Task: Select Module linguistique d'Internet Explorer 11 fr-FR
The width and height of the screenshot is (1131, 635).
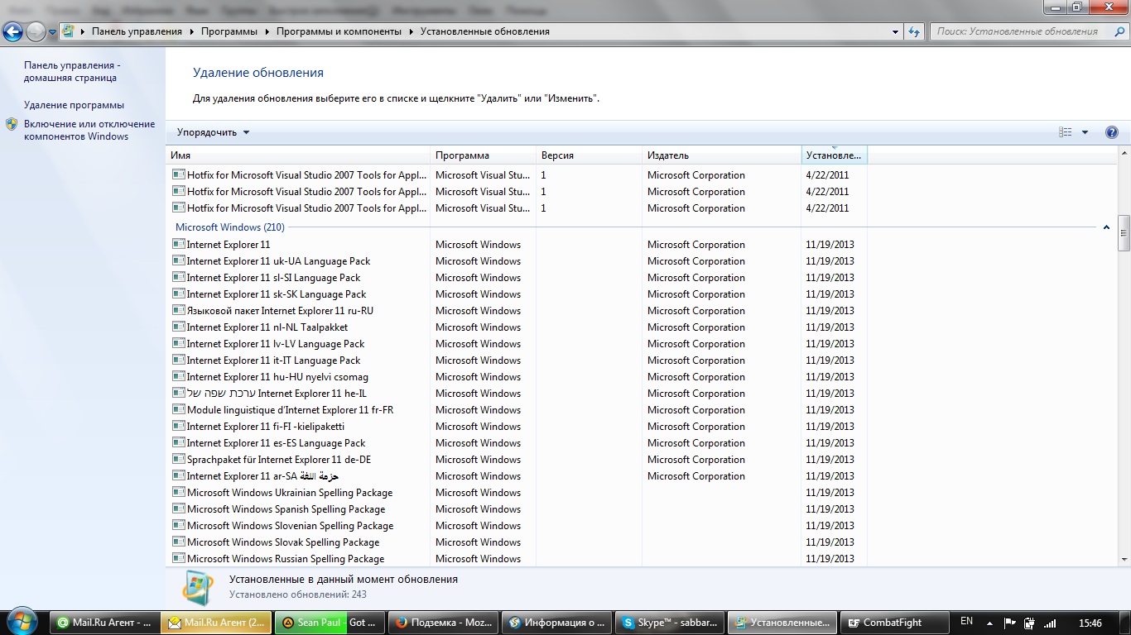Action: pos(290,410)
